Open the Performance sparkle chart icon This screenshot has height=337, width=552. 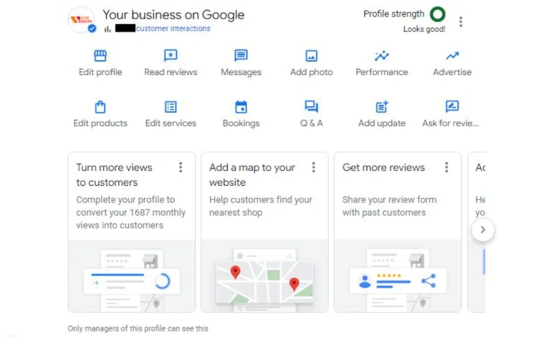[382, 55]
